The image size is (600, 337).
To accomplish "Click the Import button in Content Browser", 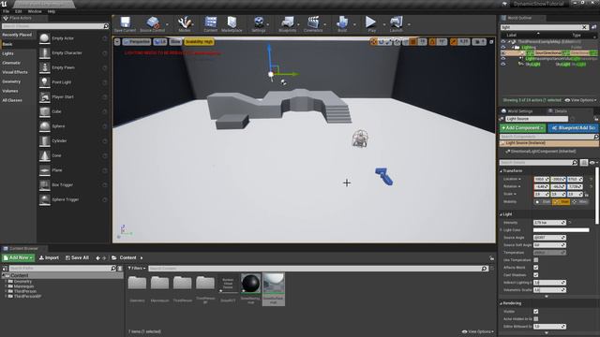I will point(49,258).
